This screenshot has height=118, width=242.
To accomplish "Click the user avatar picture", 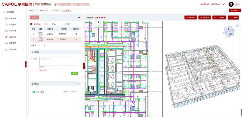I will 231,4.
